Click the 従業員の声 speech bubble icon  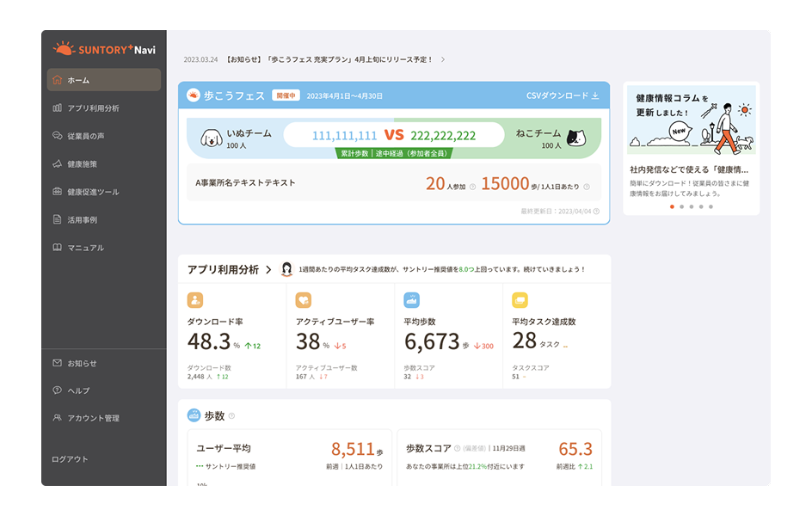(58, 136)
